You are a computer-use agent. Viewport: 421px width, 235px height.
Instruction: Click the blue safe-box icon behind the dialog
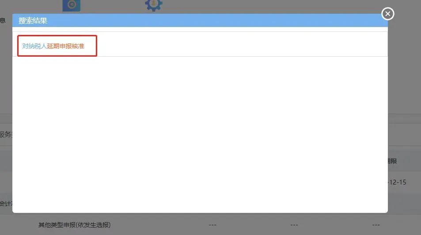pos(72,5)
